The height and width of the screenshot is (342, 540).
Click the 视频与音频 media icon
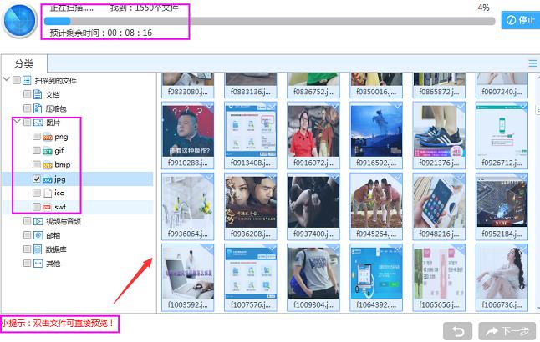click(x=38, y=221)
